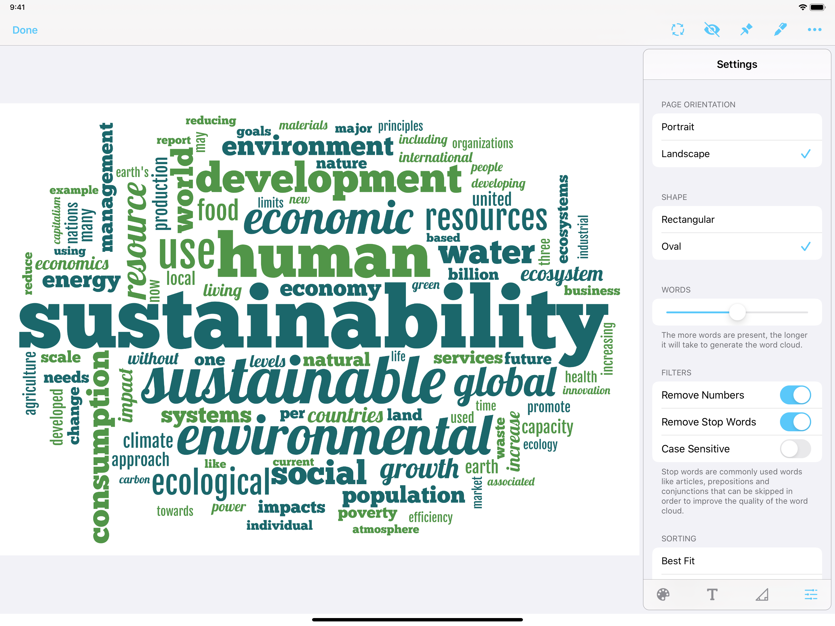Image resolution: width=835 pixels, height=626 pixels.
Task: Check the battery status icon
Action: (x=818, y=7)
